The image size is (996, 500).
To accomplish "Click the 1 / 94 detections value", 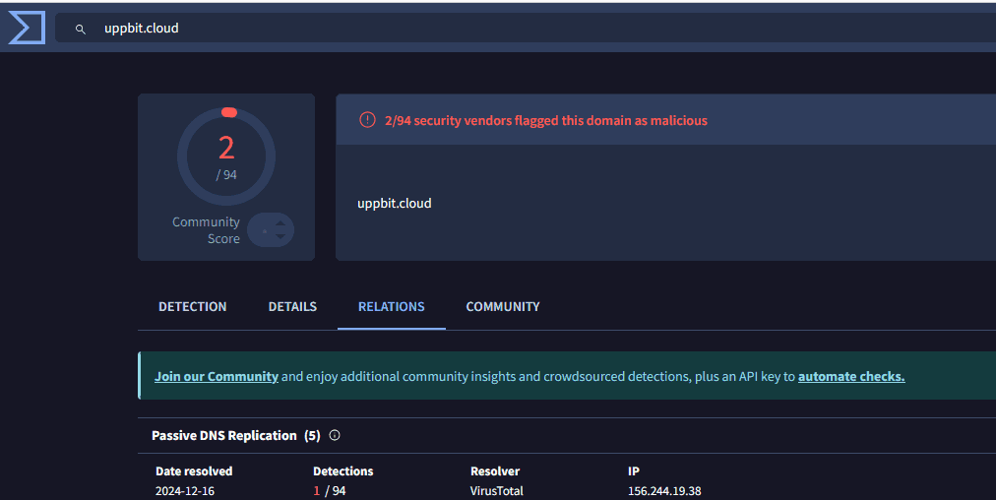I will pos(329,490).
